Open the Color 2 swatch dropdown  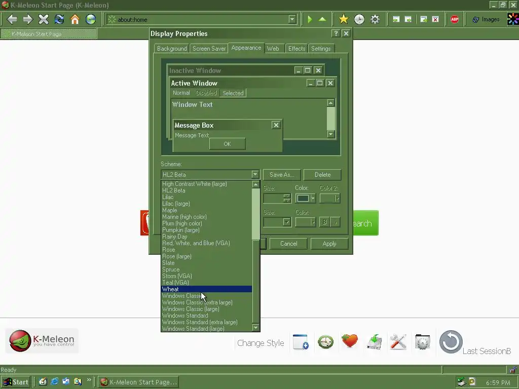(329, 199)
